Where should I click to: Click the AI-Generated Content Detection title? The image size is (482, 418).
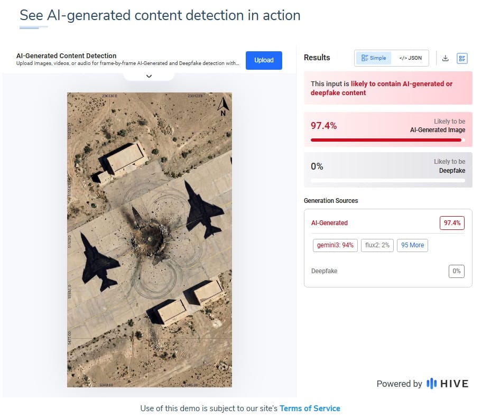[x=67, y=55]
